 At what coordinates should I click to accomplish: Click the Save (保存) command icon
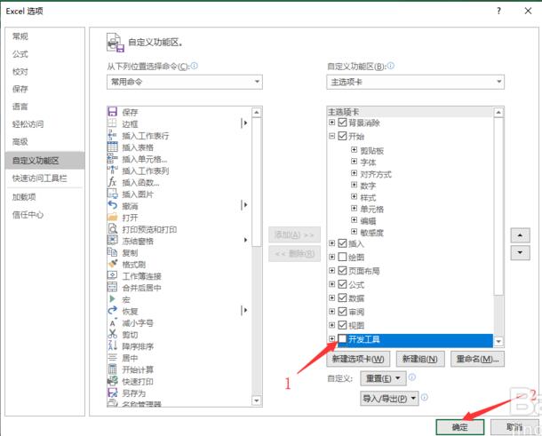pos(112,112)
